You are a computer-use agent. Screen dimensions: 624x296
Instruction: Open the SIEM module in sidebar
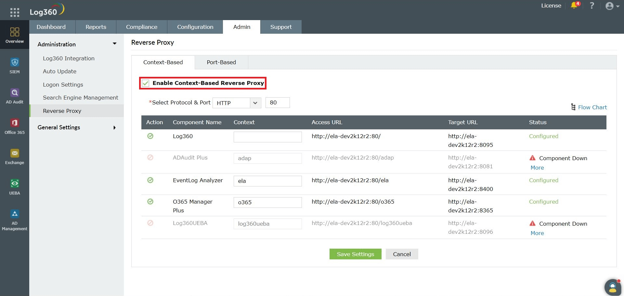(x=15, y=65)
